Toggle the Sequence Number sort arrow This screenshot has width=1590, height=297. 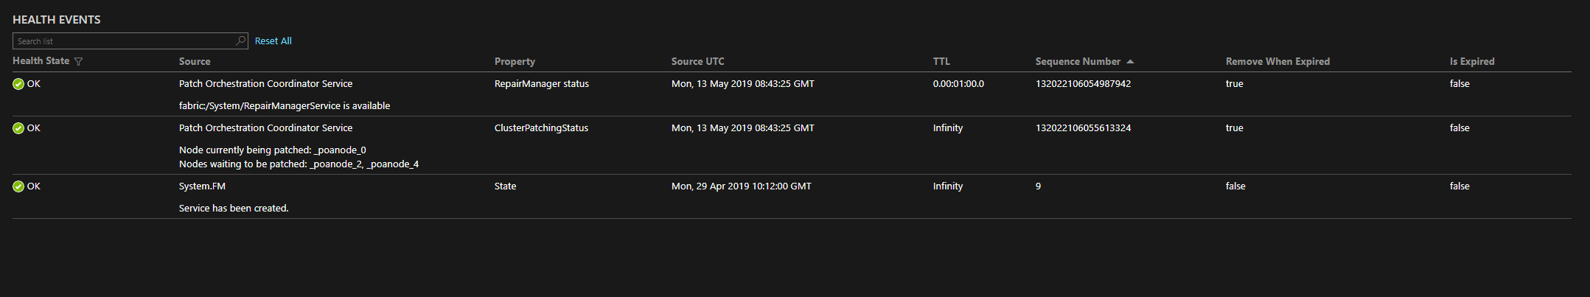1130,62
